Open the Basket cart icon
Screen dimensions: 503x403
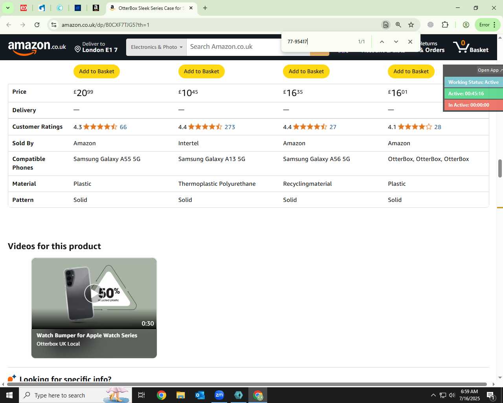470,47
